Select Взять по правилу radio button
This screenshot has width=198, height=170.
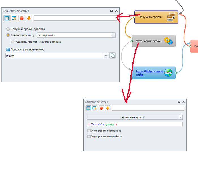[8, 35]
